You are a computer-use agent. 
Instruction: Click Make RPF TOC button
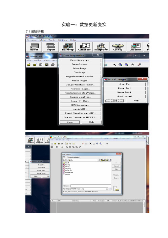[x=80, y=101]
